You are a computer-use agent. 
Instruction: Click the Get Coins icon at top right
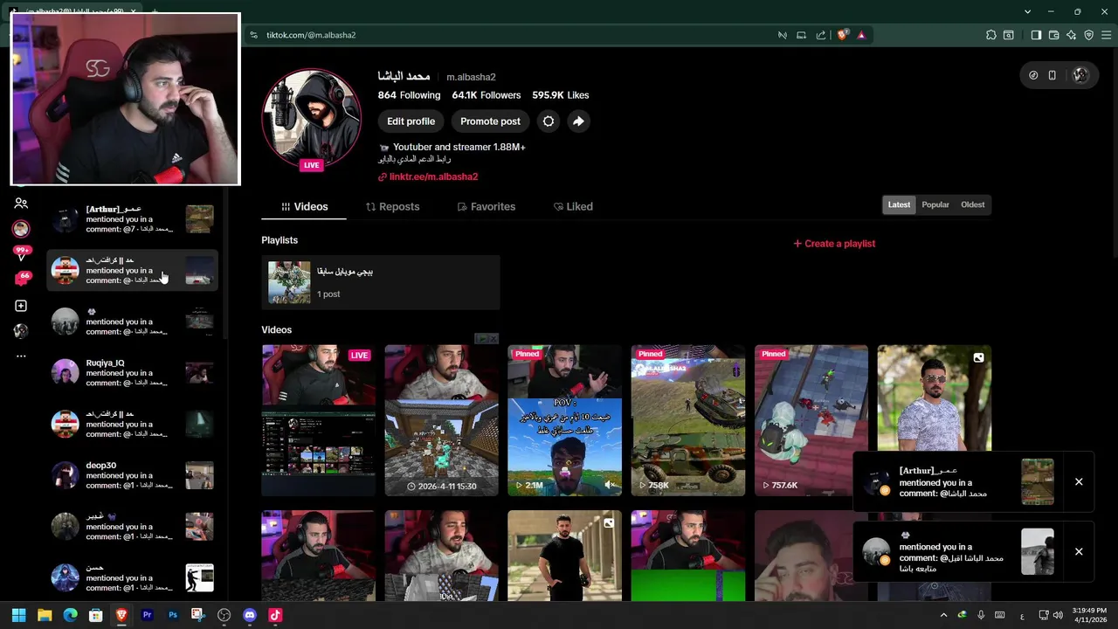(1033, 75)
